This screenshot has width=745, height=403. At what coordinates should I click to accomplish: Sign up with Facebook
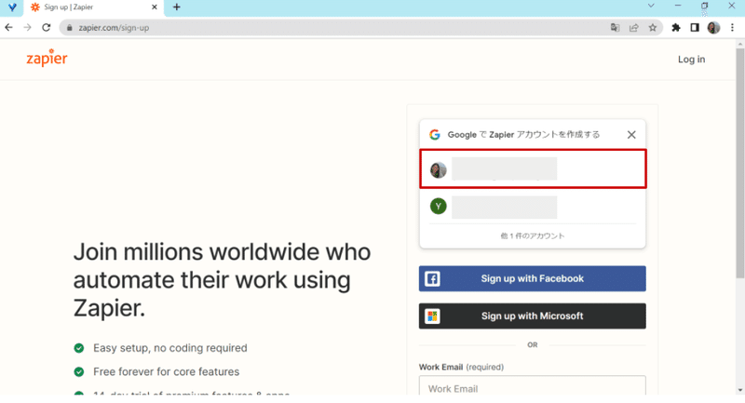(x=532, y=278)
